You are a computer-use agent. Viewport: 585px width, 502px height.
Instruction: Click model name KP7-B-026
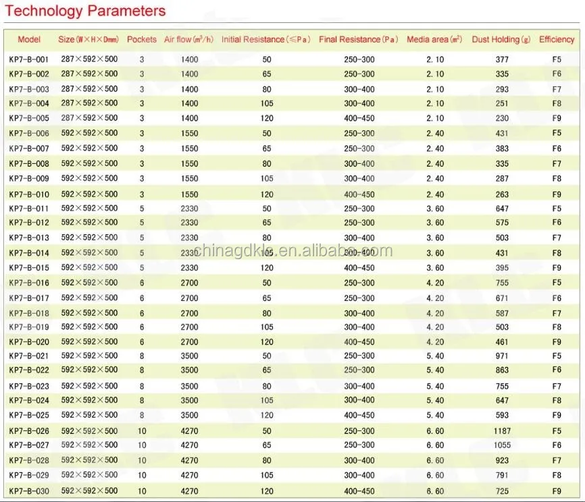29,431
